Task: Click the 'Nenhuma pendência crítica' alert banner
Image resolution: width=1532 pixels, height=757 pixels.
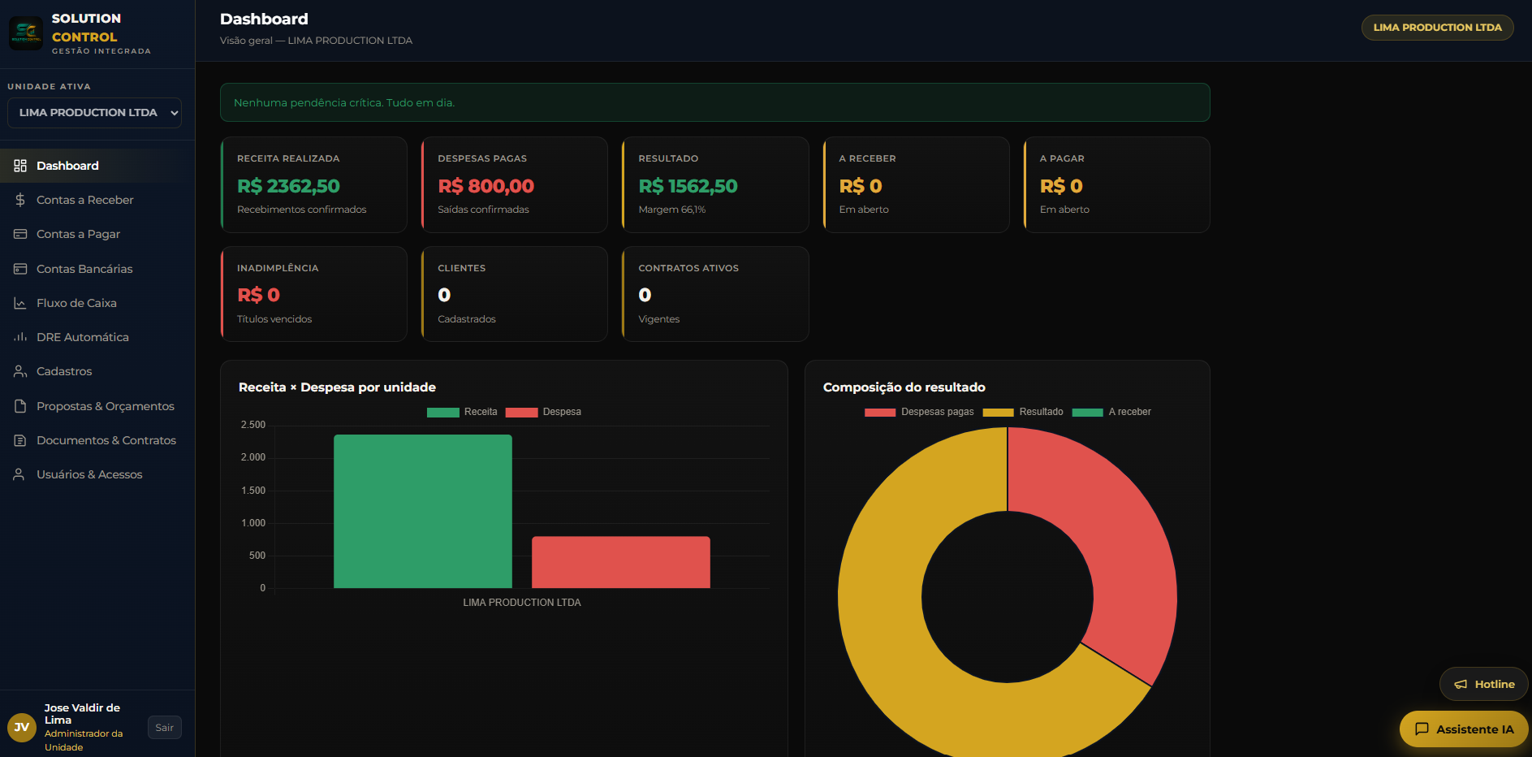Action: (715, 102)
